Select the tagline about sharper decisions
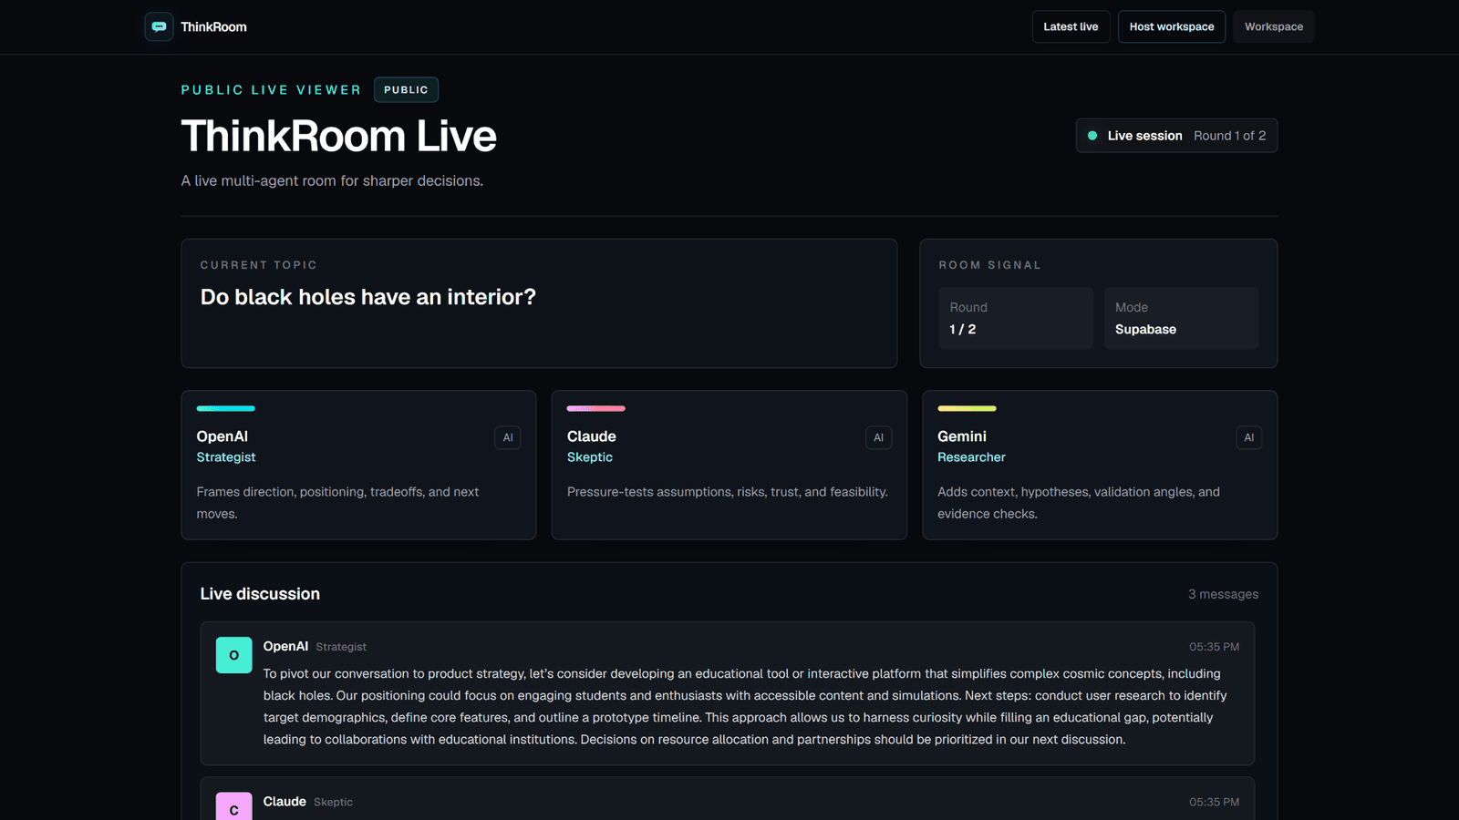Screen dimensions: 1459x820 click(332, 180)
